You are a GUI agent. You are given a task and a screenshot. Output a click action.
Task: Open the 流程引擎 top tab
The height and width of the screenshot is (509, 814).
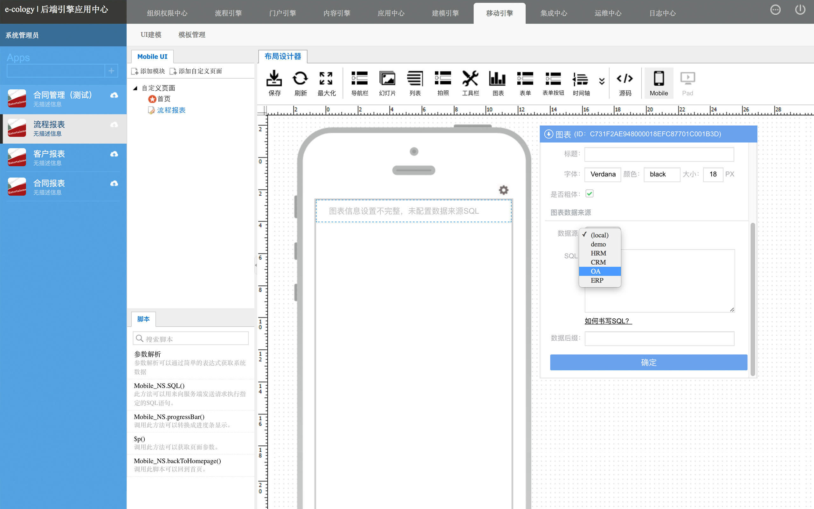coord(228,13)
